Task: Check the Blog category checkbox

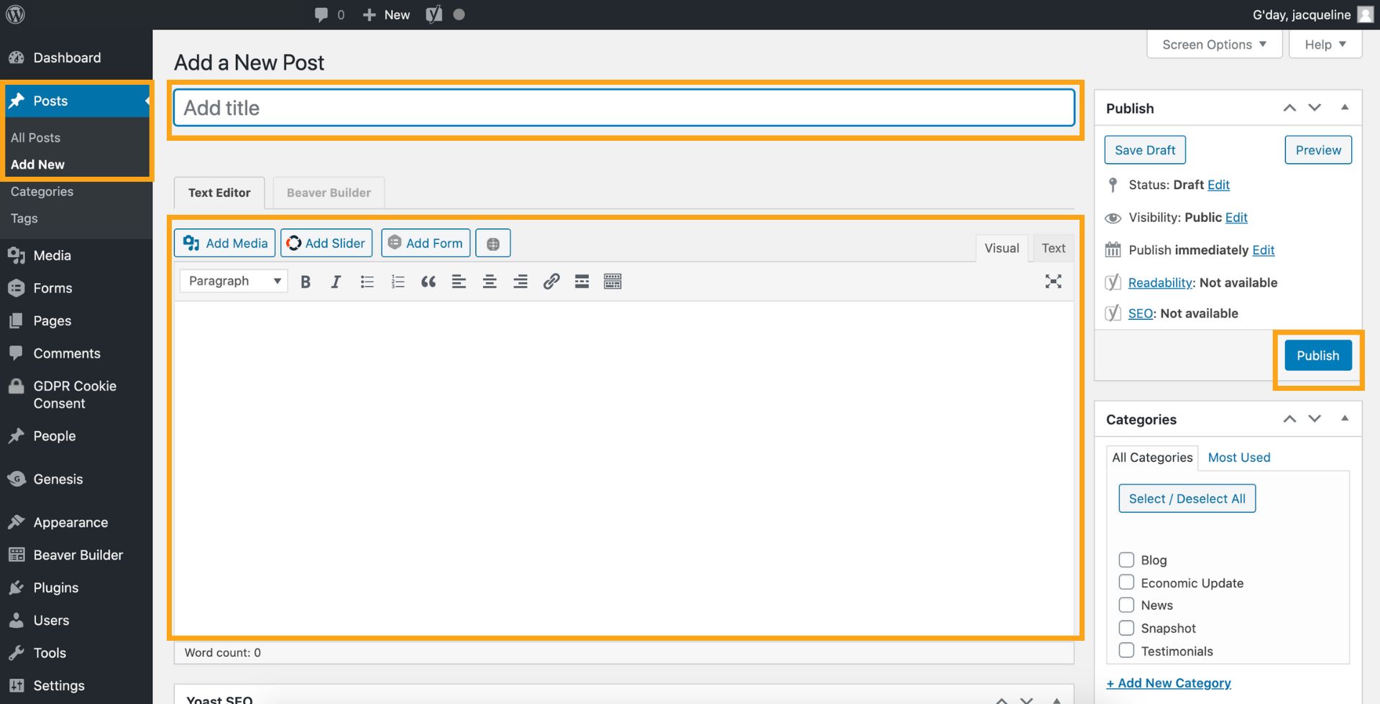Action: (x=1126, y=560)
